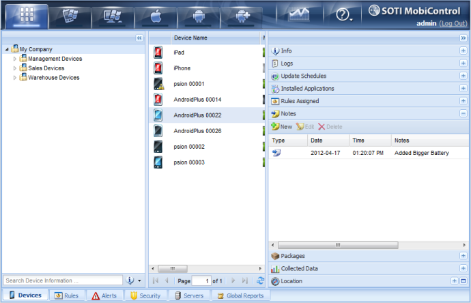Switch to Windows desktop devices tab

(x=113, y=17)
